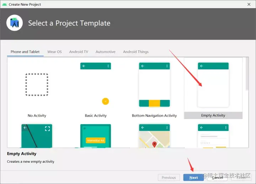Switch to the Phone and Tablet tab
256x184 pixels.
25,52
